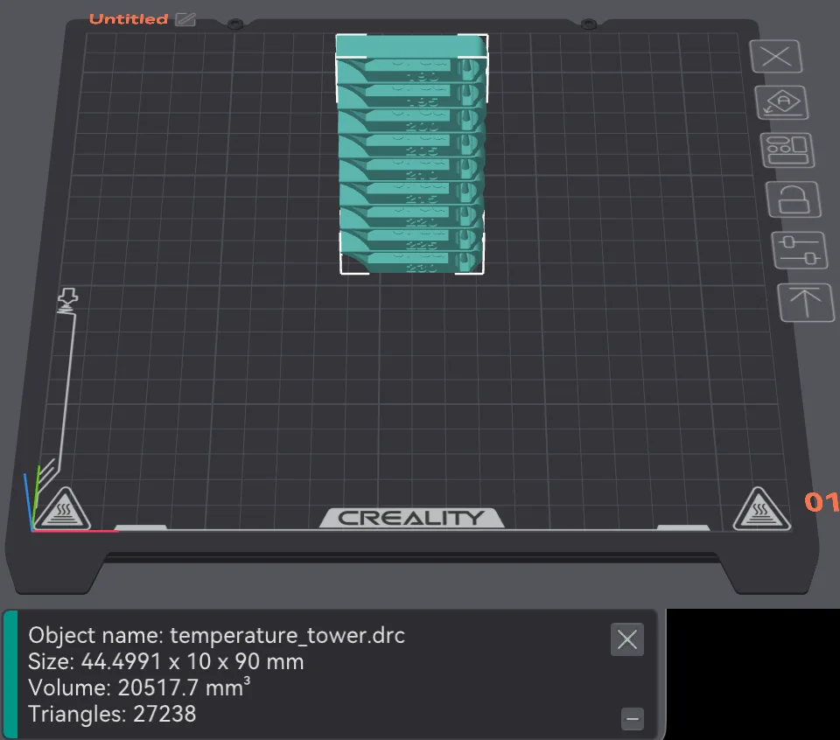Viewport: 840px width, 740px height.
Task: Select the temperature tower model
Action: click(x=411, y=156)
